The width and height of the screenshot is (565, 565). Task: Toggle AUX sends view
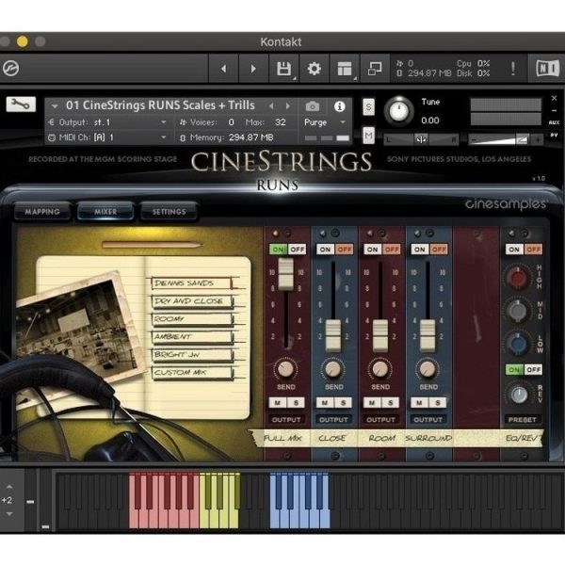coord(555,122)
